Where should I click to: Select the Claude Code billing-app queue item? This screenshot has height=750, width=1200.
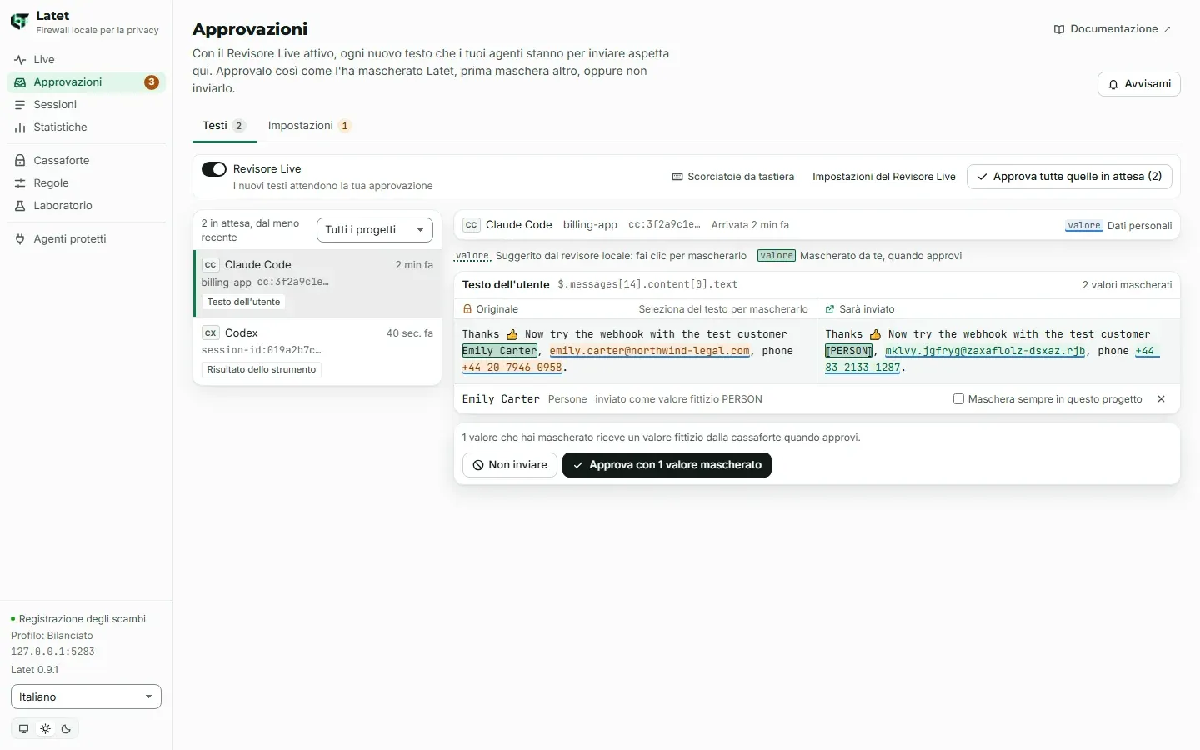(317, 283)
